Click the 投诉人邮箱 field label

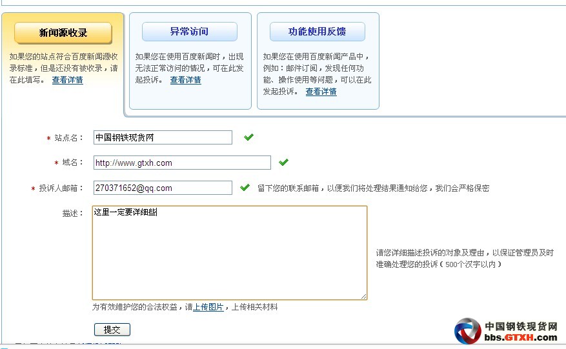pyautogui.click(x=61, y=188)
